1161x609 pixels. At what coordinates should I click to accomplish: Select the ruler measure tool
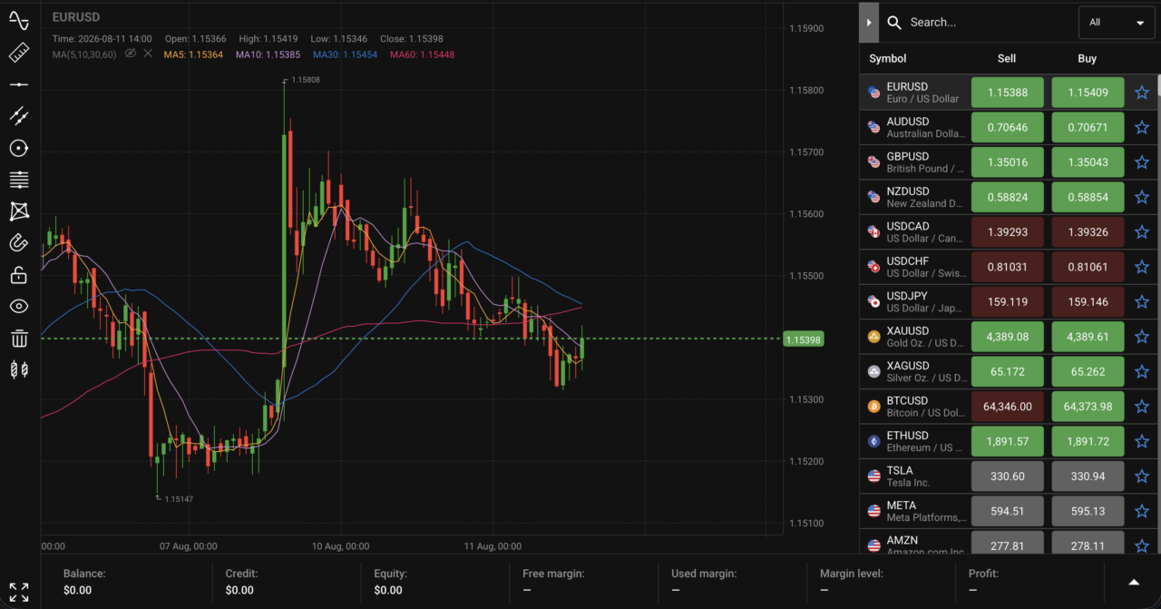[x=19, y=53]
